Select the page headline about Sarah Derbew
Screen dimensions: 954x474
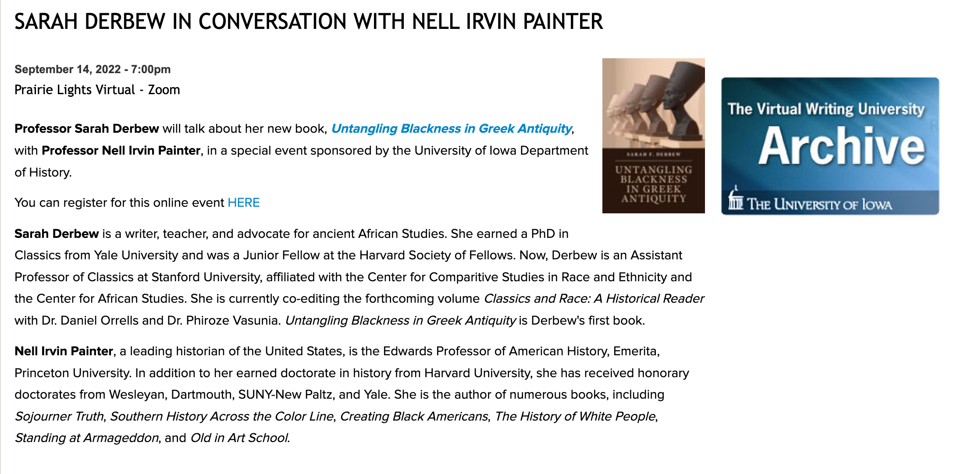coord(309,21)
